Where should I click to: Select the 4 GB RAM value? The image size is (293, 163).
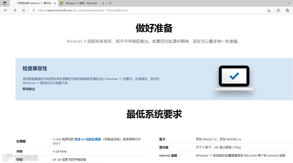tap(60, 151)
